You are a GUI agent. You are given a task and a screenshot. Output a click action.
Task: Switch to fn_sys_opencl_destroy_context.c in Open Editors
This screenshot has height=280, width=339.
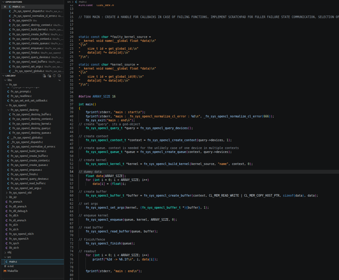click(x=33, y=25)
